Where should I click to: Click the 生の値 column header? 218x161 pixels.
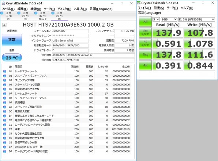click(x=126, y=67)
